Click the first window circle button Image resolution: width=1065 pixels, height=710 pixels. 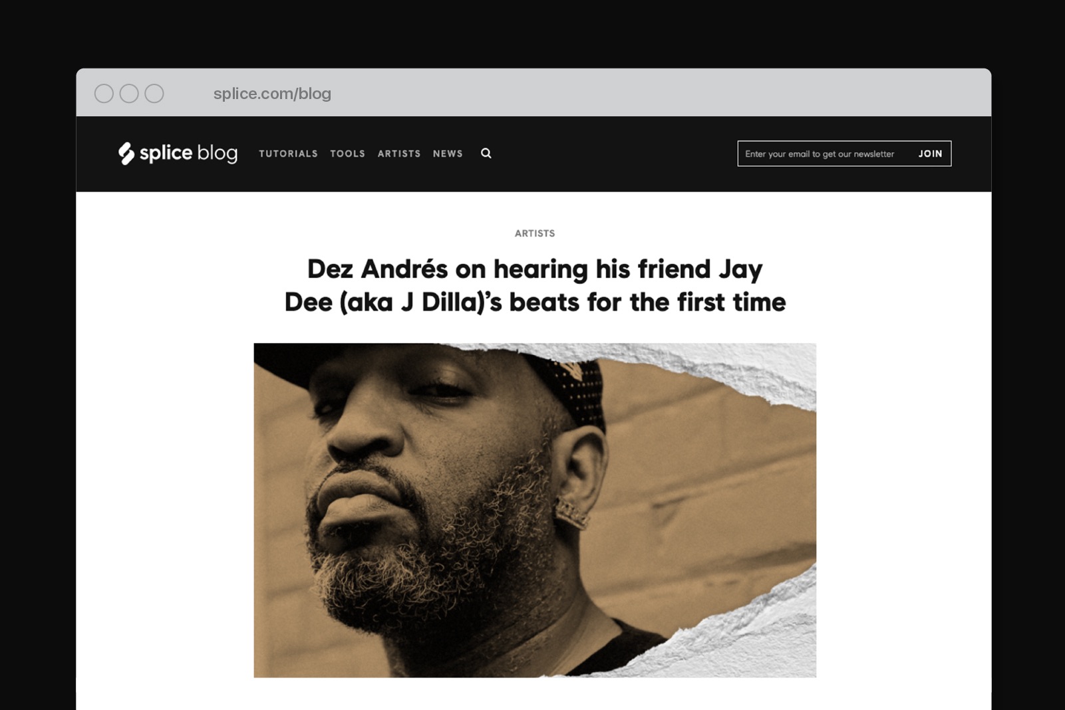(x=104, y=94)
